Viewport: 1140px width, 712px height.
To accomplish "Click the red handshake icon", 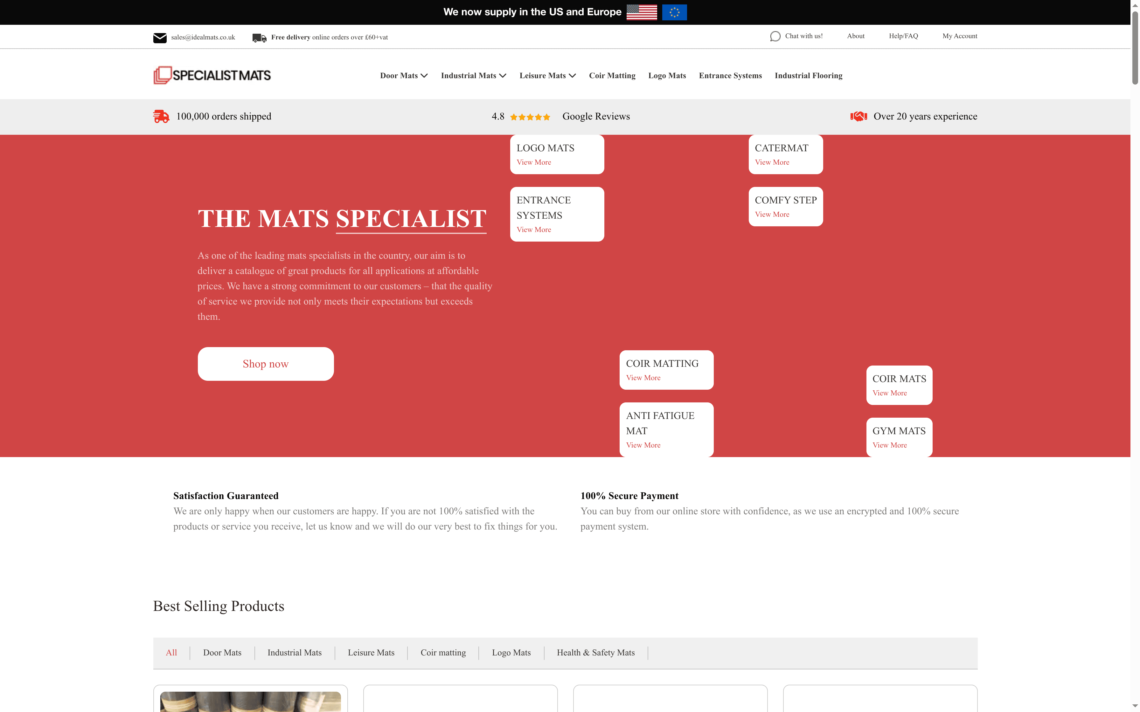I will click(858, 116).
